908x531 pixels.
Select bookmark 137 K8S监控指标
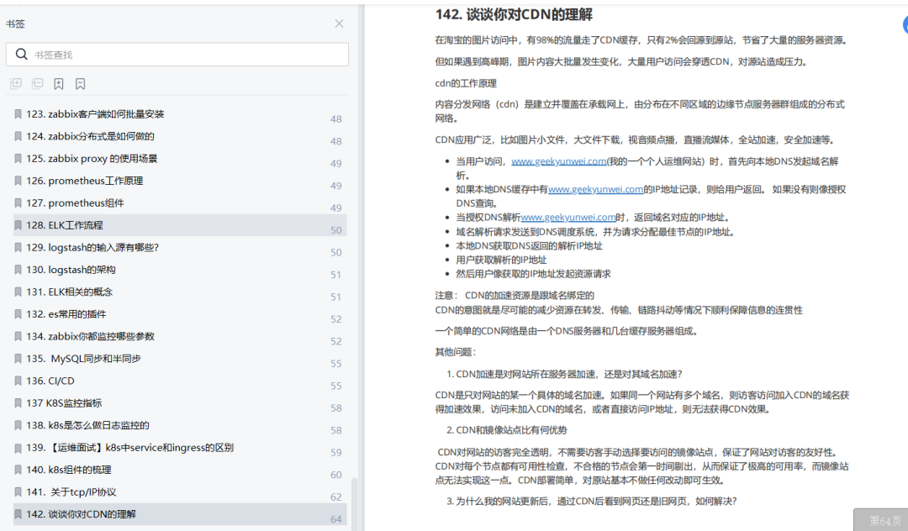pyautogui.click(x=180, y=404)
